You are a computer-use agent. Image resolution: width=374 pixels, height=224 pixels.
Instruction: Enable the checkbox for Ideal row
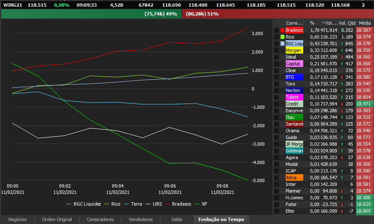[276, 57]
